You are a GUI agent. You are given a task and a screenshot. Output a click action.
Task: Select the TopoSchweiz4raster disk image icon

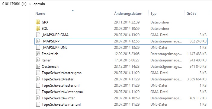(38, 79)
